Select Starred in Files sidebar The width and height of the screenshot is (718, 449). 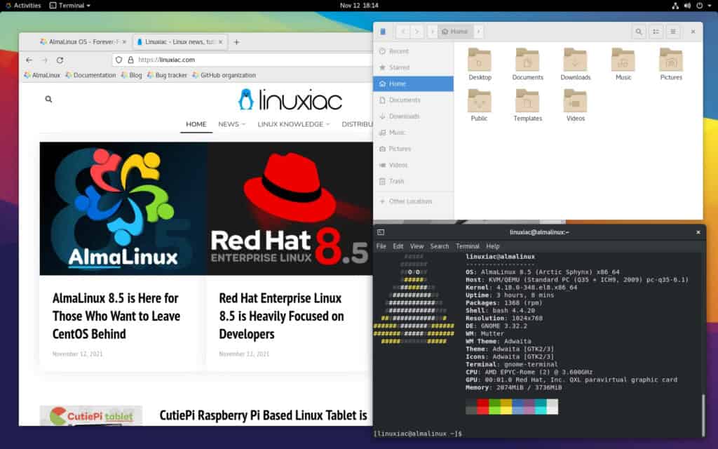[x=414, y=67]
